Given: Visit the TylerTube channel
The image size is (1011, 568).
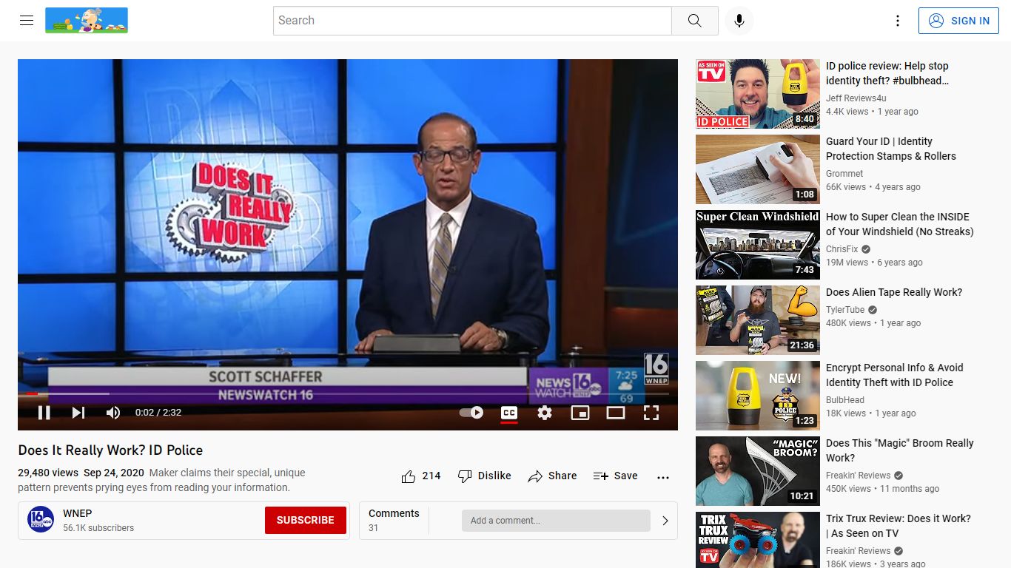Looking at the screenshot, I should 845,310.
